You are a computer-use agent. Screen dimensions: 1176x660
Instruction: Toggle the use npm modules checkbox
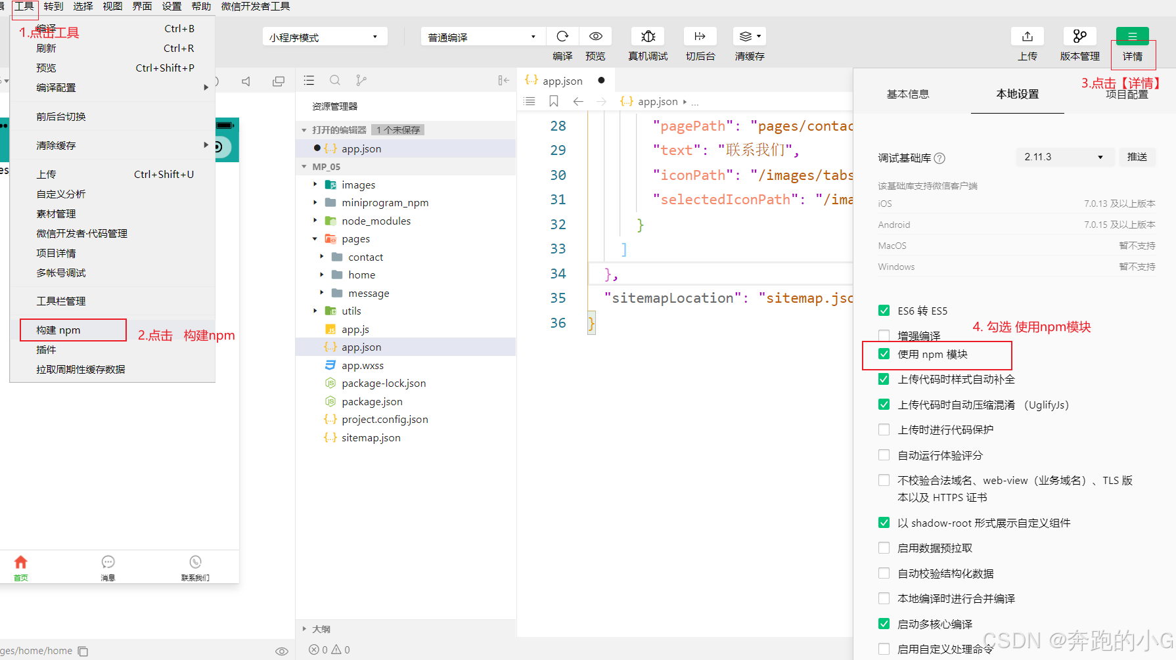click(884, 354)
